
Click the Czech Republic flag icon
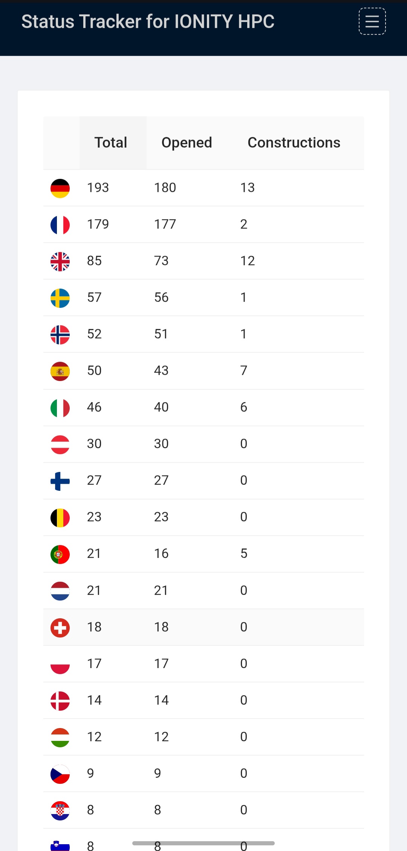click(60, 774)
